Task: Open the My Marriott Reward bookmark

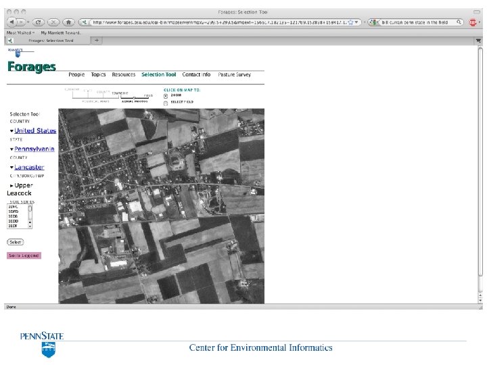Action: click(x=61, y=32)
